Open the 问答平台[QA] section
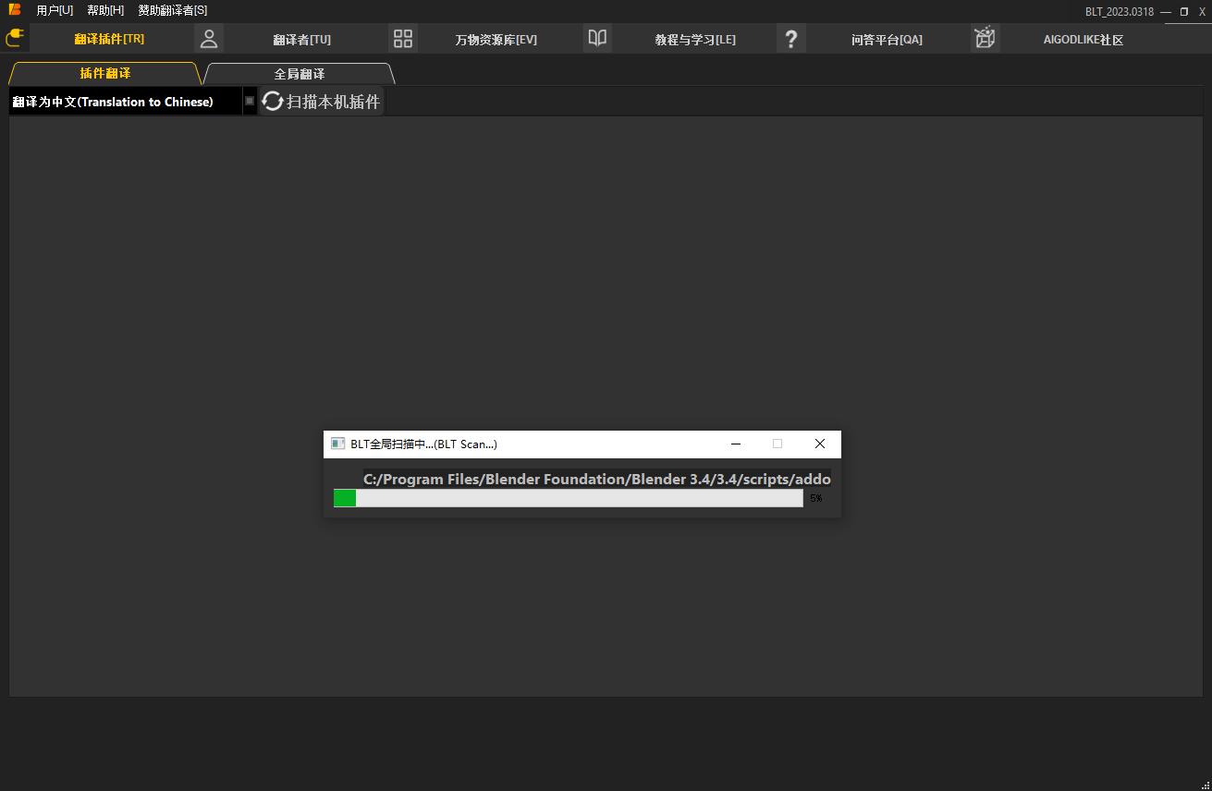The height and width of the screenshot is (791, 1212). [x=887, y=40]
